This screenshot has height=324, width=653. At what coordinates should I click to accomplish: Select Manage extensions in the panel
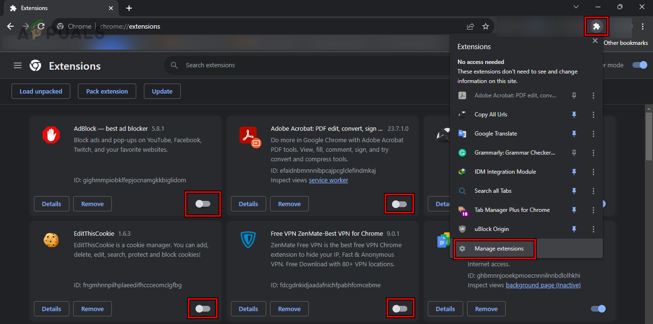click(494, 249)
